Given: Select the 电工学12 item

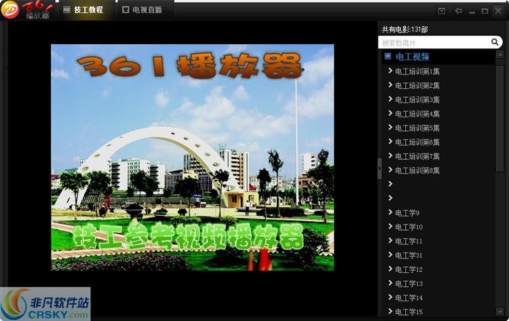Looking at the screenshot, I should (x=409, y=269).
